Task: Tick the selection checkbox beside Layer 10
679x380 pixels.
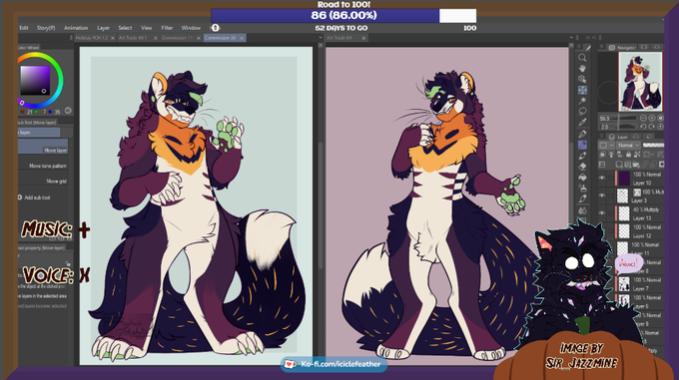Action: pyautogui.click(x=610, y=179)
